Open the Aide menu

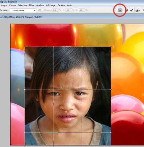click(x=69, y=5)
